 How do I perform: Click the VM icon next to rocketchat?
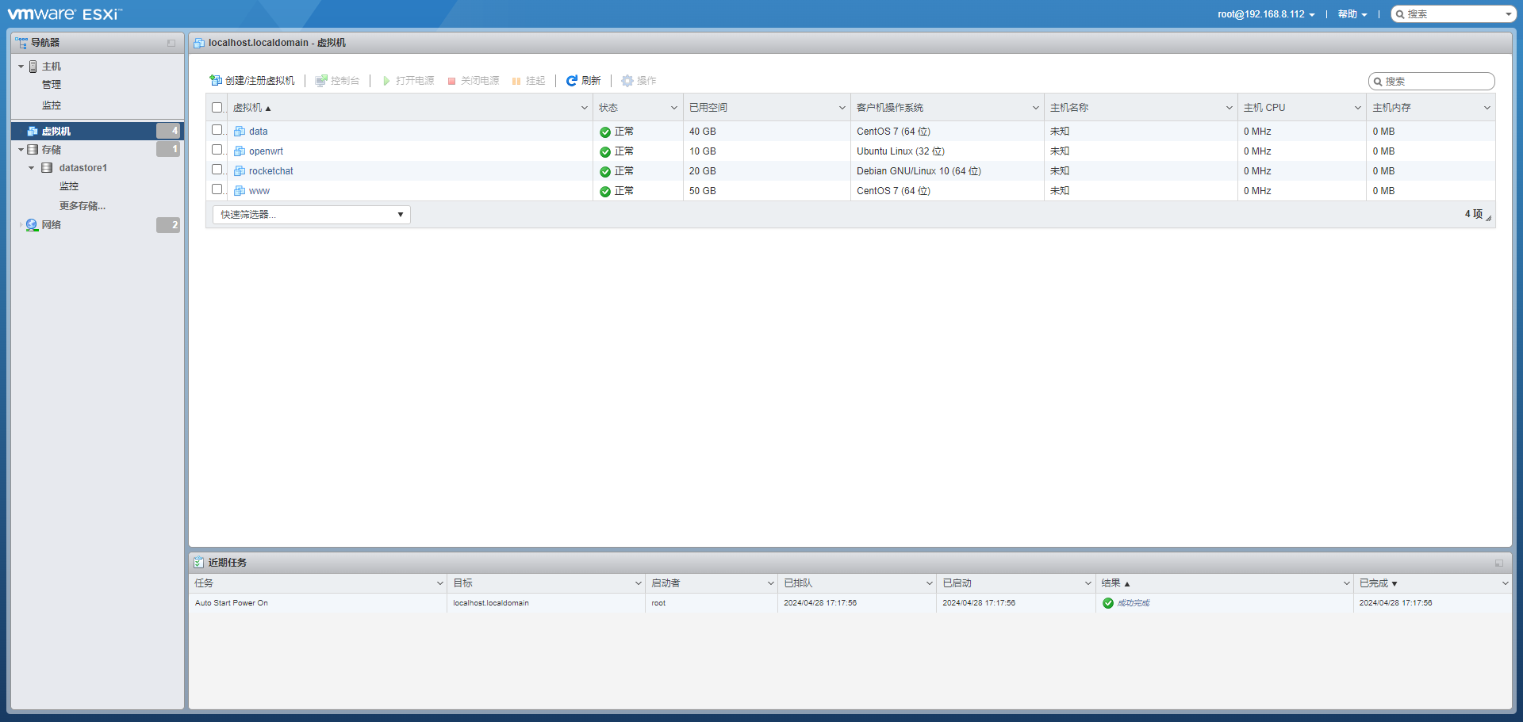pos(240,171)
